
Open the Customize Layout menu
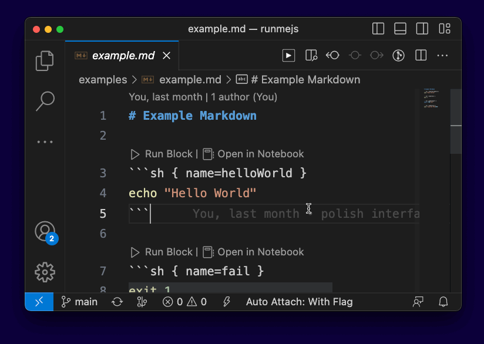(444, 29)
